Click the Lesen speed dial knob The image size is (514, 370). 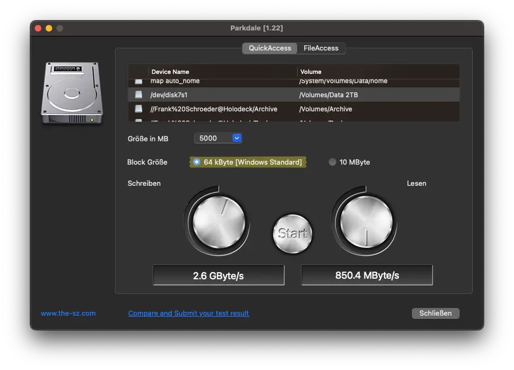366,222
